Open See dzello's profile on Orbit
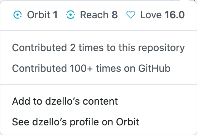This screenshot has height=135, width=197. tap(76, 122)
